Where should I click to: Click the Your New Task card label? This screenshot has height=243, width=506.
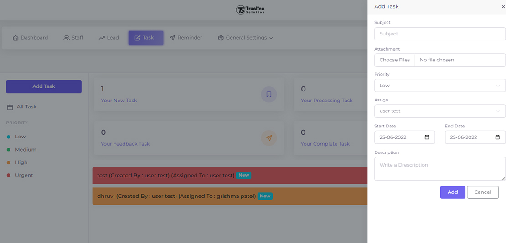119,101
